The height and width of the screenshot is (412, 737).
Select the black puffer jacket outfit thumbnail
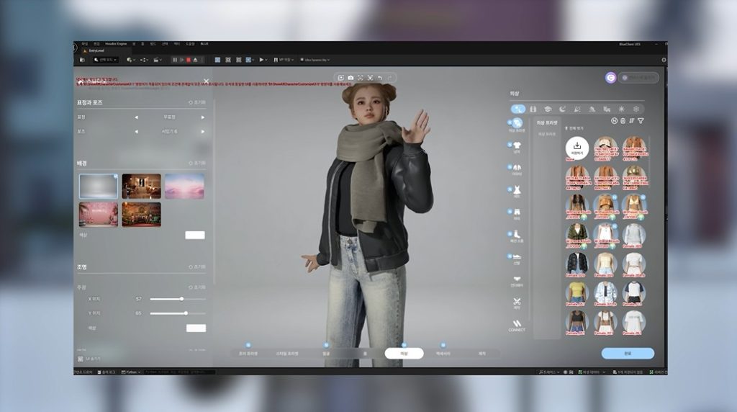pos(577,265)
